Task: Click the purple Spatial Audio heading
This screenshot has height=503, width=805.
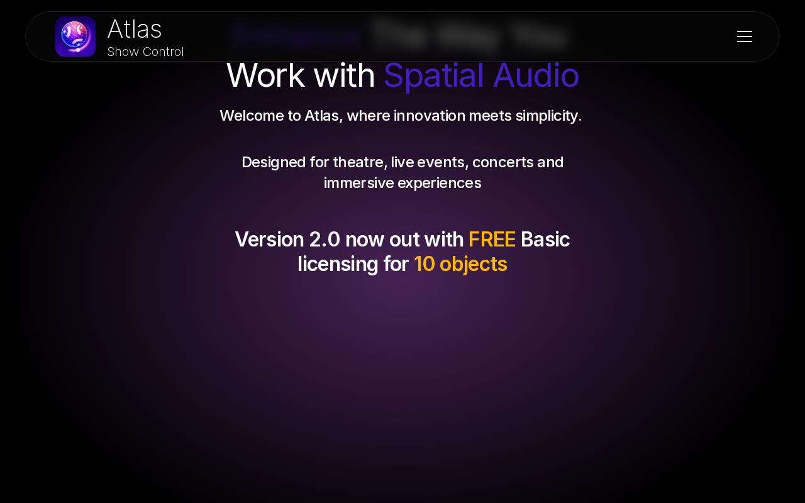Action: (481, 75)
